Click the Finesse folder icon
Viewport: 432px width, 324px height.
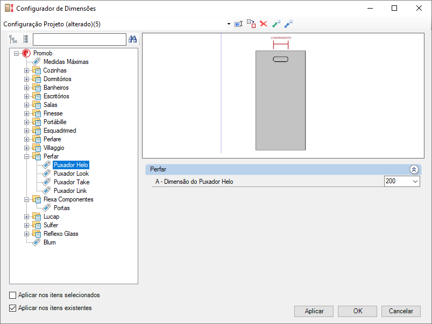click(x=37, y=113)
